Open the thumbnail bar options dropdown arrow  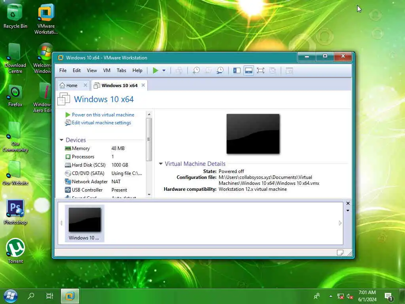coord(348,211)
